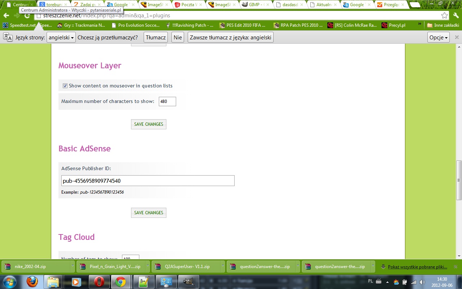Click the page vertical scrollbar thumb
This screenshot has width=462, height=289.
pos(459,180)
